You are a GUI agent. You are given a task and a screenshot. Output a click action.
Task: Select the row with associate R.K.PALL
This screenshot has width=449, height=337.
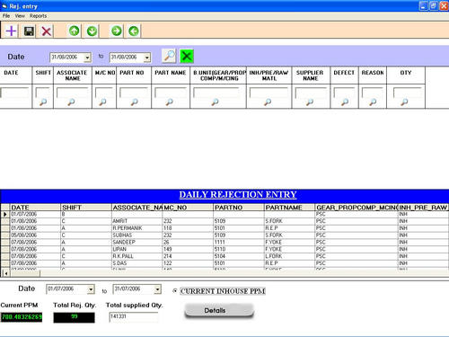pyautogui.click(x=224, y=256)
